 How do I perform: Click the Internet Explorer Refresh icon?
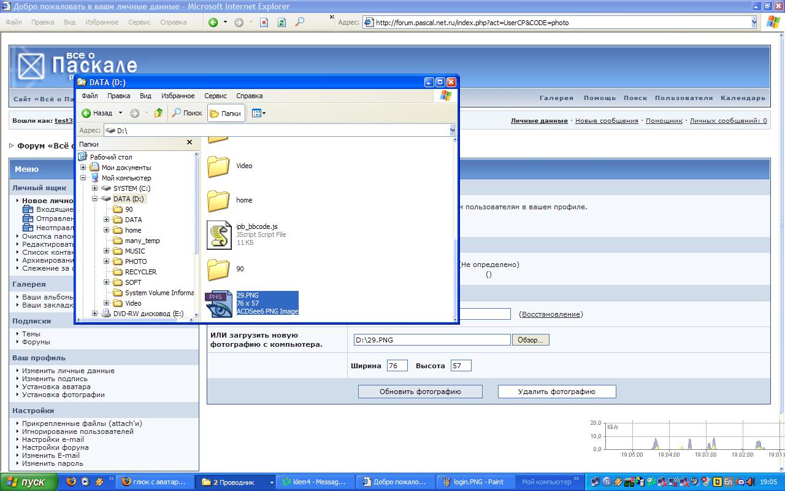click(281, 22)
